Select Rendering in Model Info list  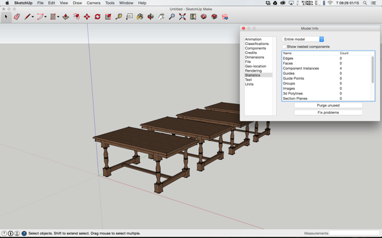[253, 70]
